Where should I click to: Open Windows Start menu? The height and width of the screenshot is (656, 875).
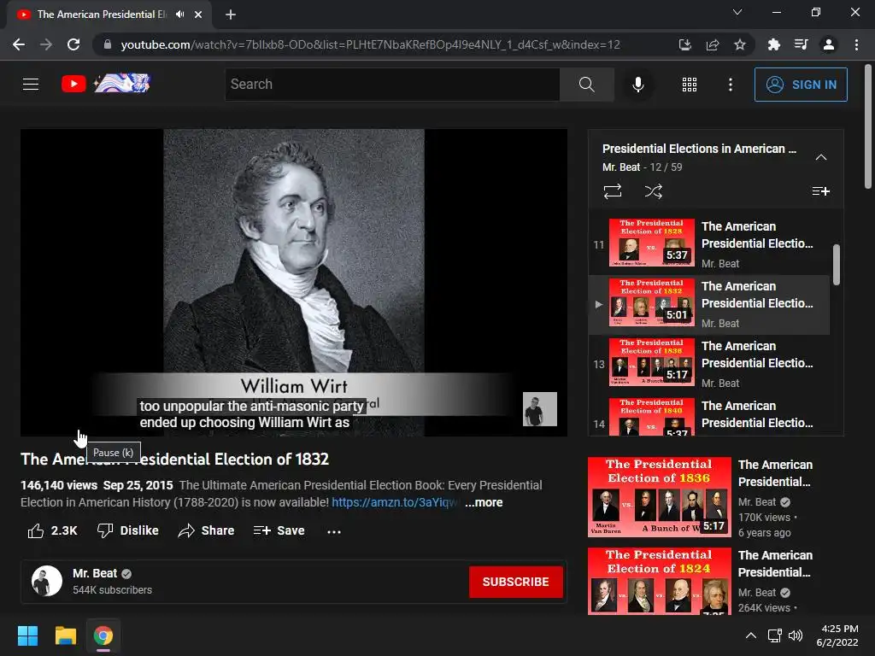coord(27,635)
